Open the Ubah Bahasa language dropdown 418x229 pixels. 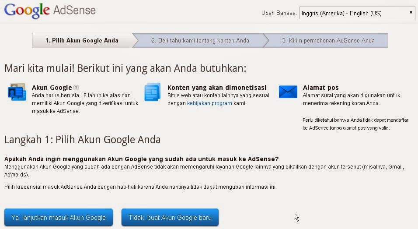(x=357, y=13)
